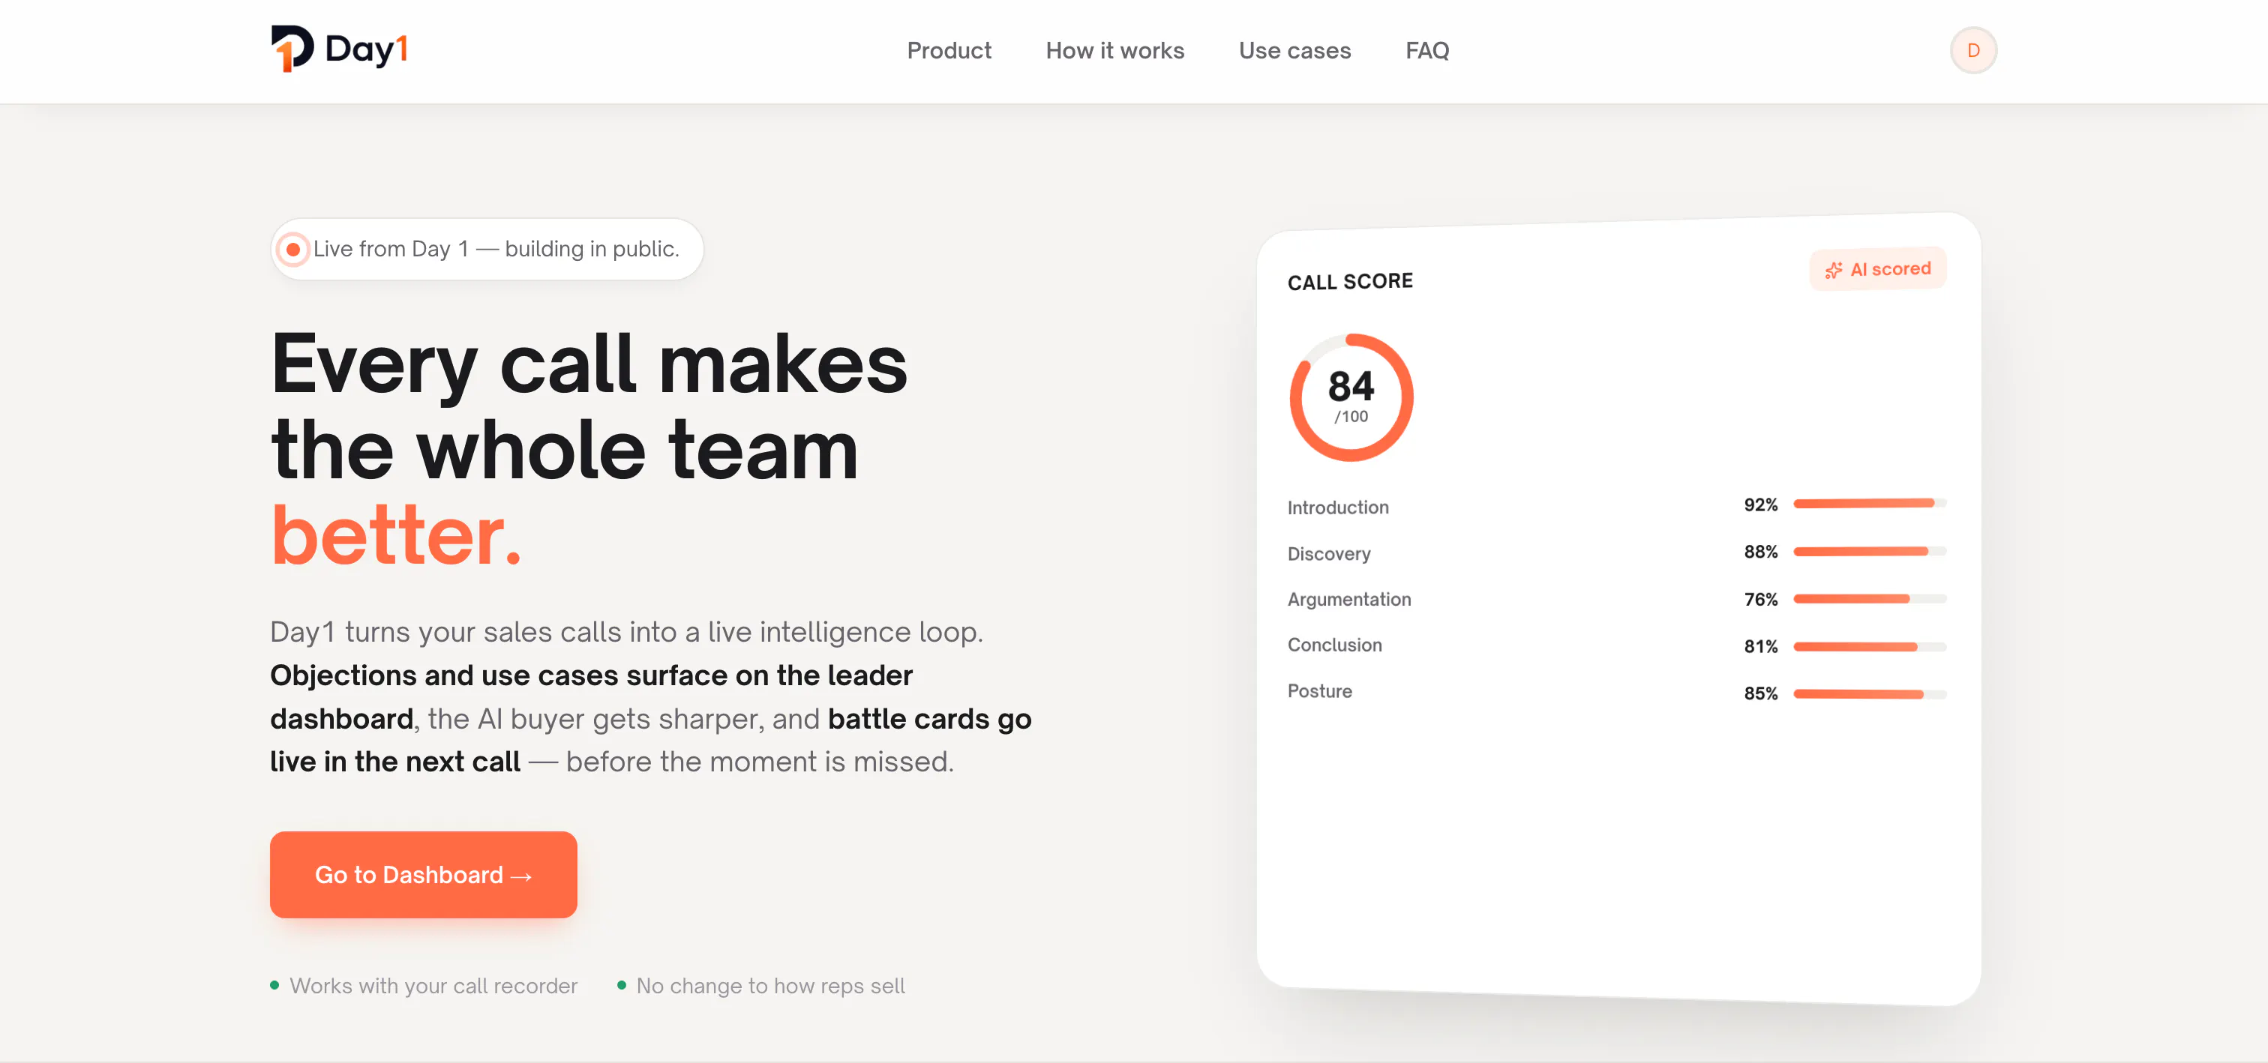2268x1063 pixels.
Task: Click the Posture progress bar
Action: point(1870,693)
